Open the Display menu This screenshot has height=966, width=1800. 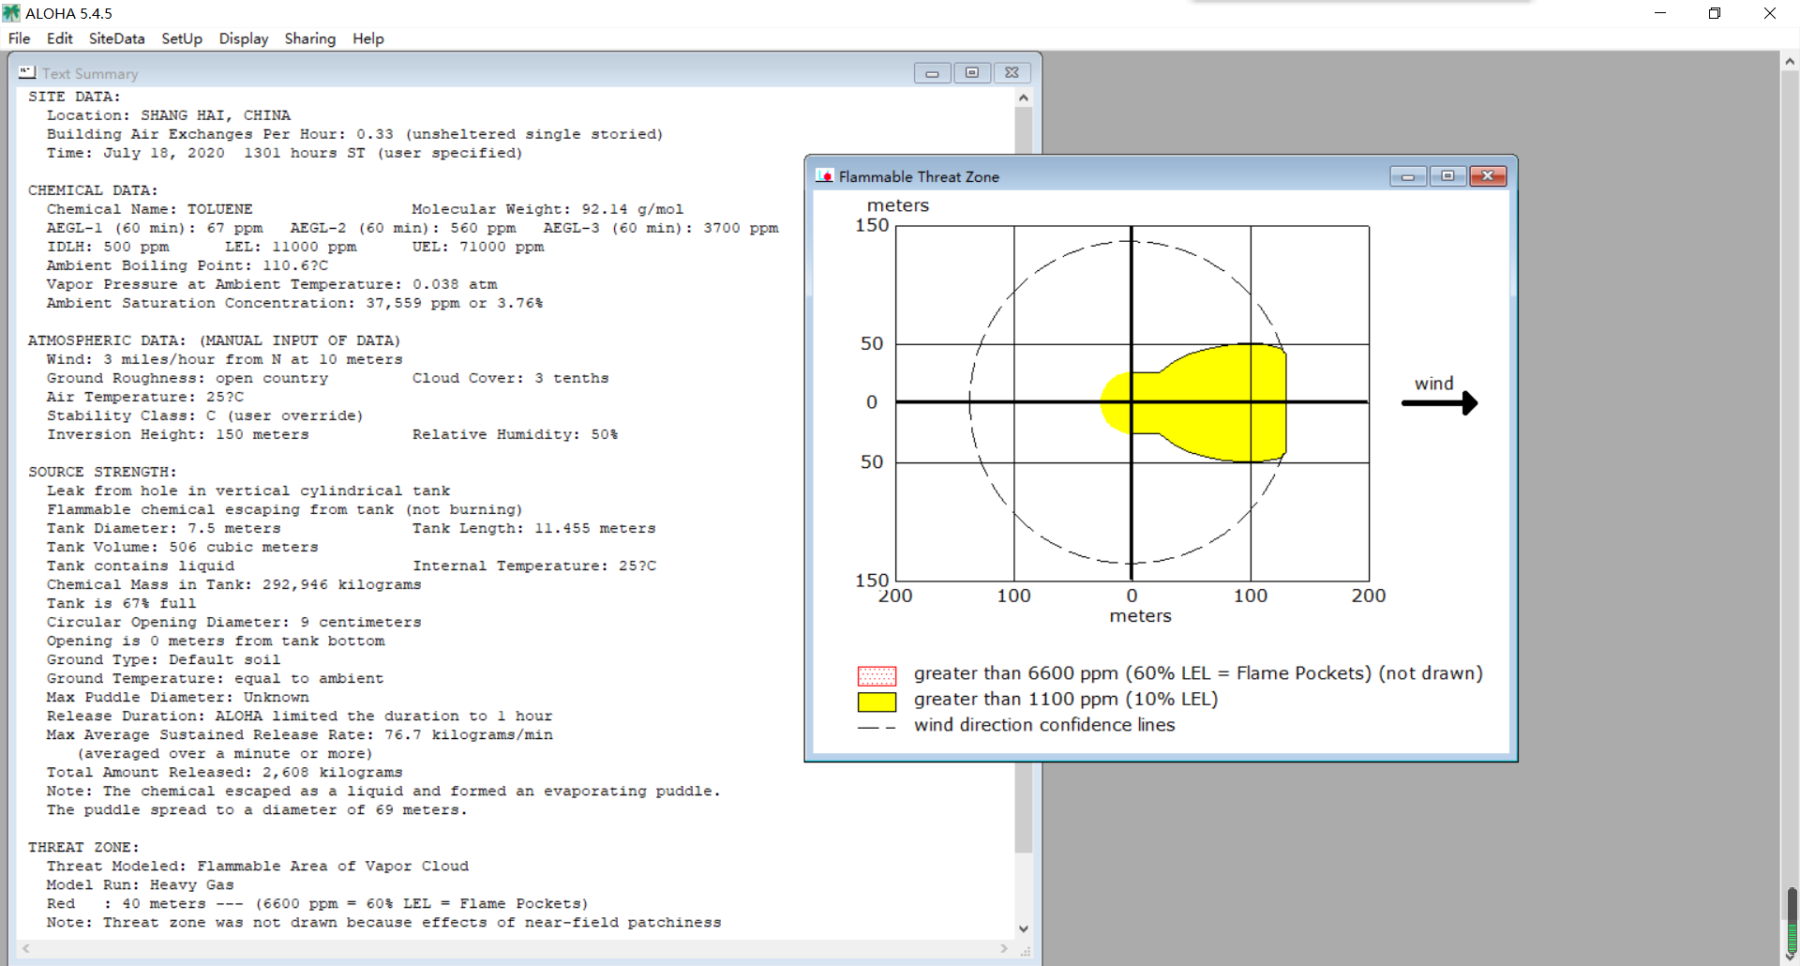244,38
